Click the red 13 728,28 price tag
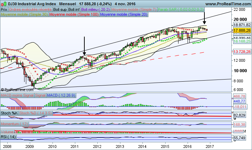 [242, 52]
